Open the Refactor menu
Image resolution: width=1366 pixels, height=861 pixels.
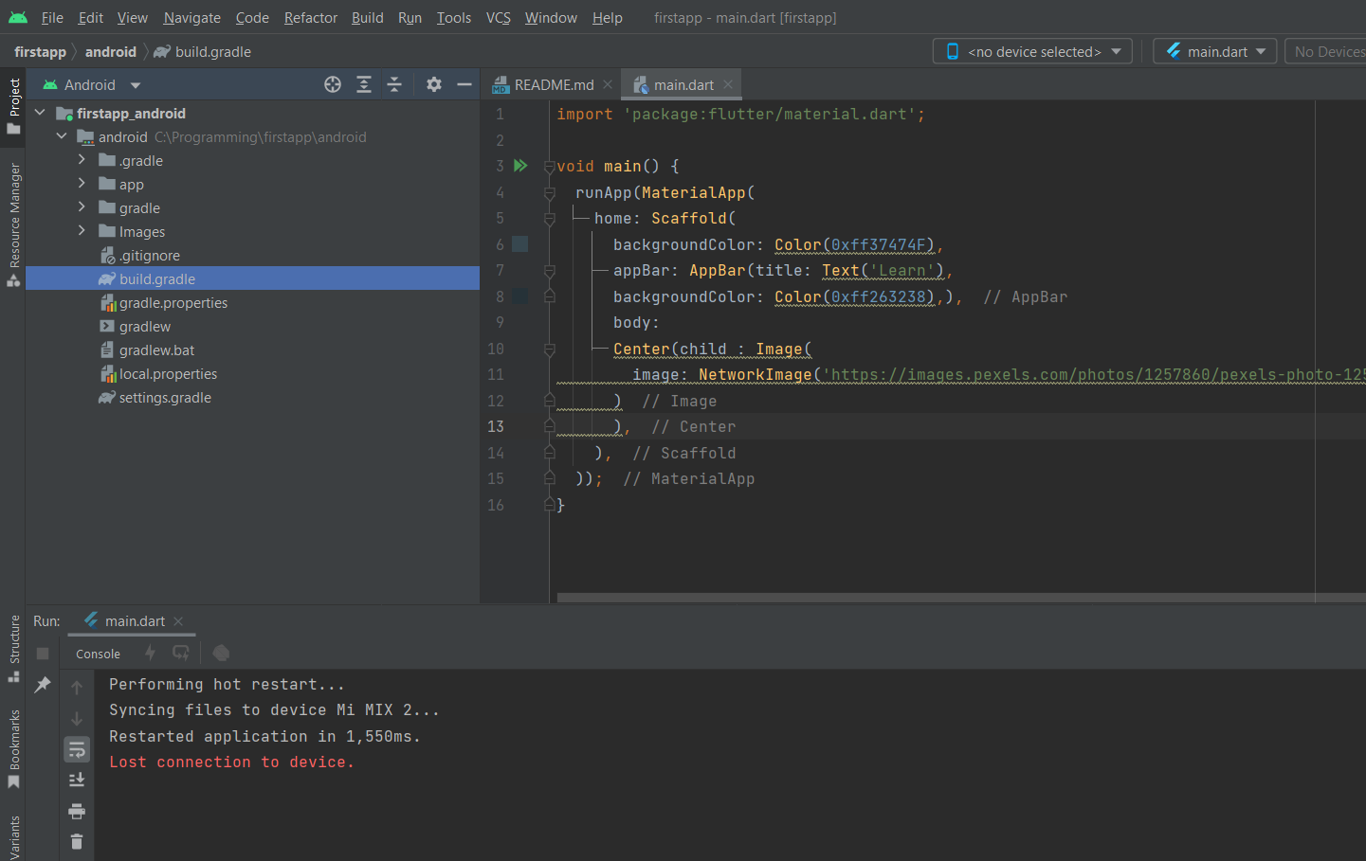point(310,18)
